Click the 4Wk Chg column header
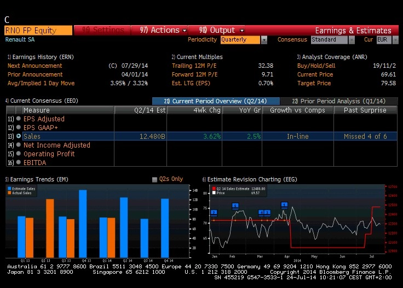Screen dimensions: 403x288 194,110
